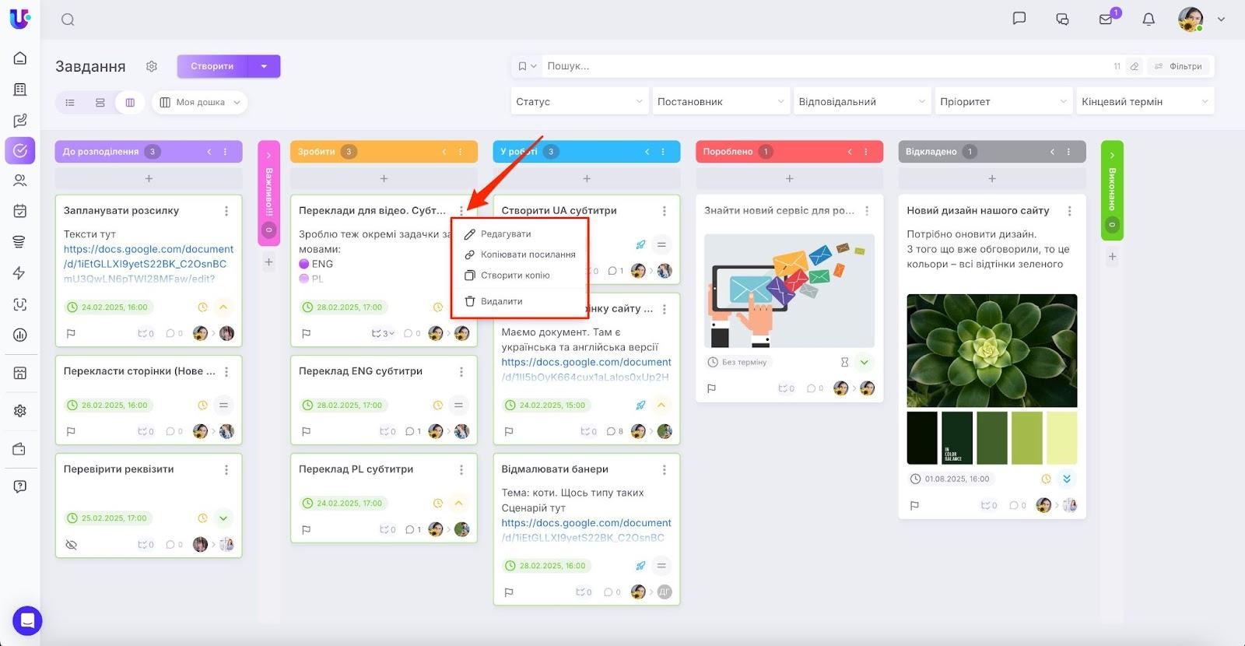Open the search magnifier in top bar

pyautogui.click(x=68, y=19)
